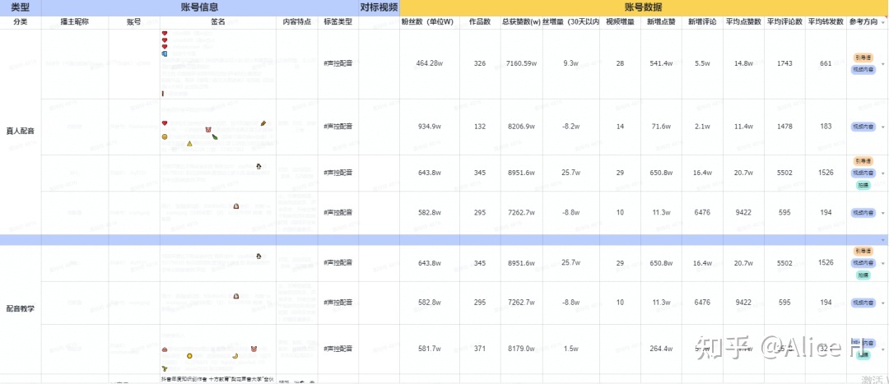Open the 参考方向 dropdown in the 934.9w row
Image resolution: width=889 pixels, height=384 pixels.
882,127
